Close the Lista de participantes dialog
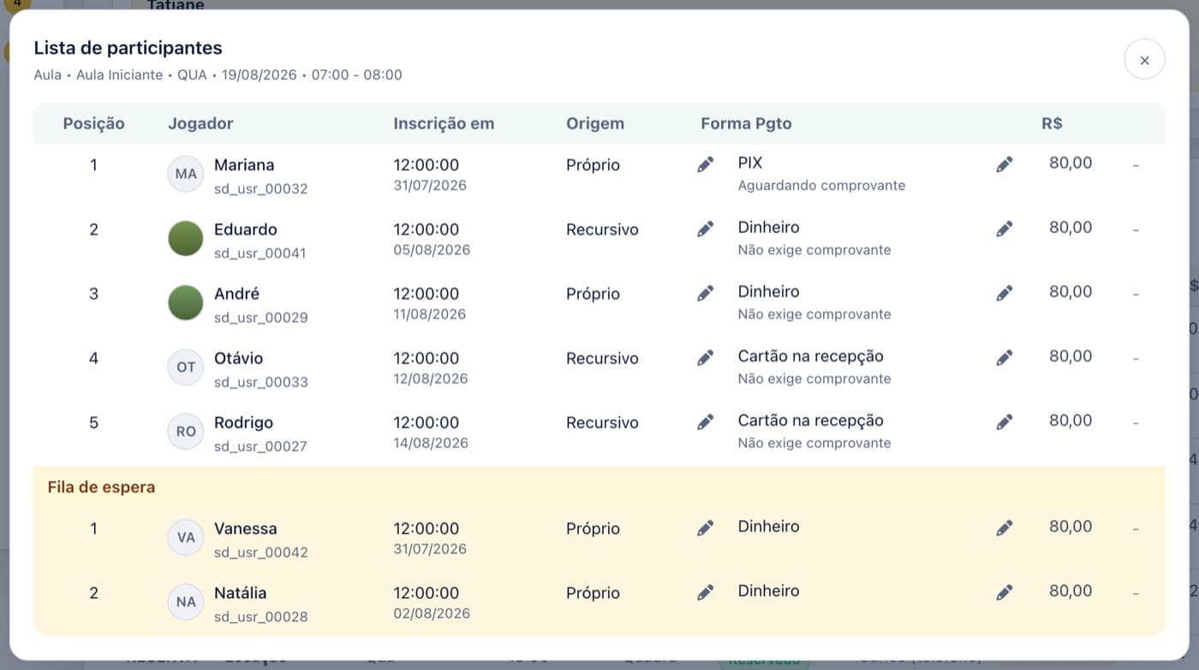Screen dimensions: 1199x670 click(x=1144, y=60)
